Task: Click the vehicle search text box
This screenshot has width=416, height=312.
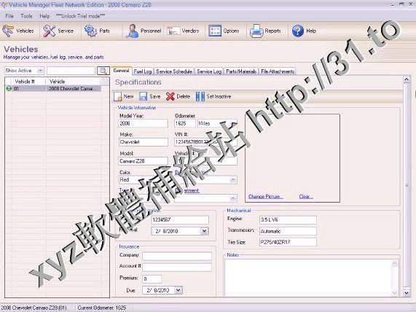Action: 71,71
